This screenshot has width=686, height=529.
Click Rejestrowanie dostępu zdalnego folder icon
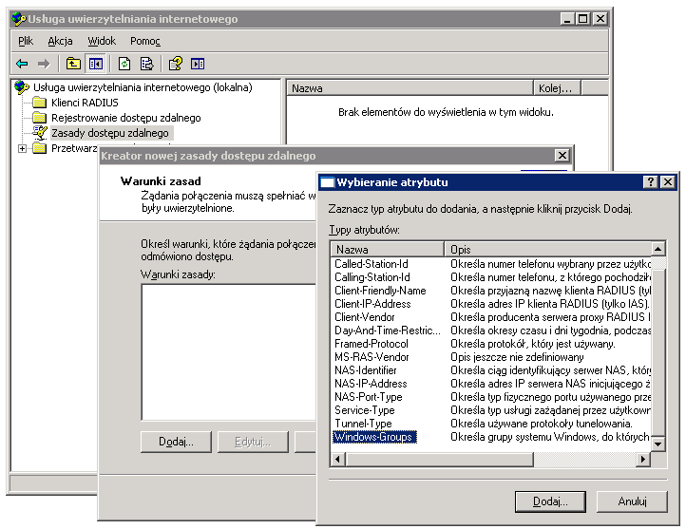[39, 118]
